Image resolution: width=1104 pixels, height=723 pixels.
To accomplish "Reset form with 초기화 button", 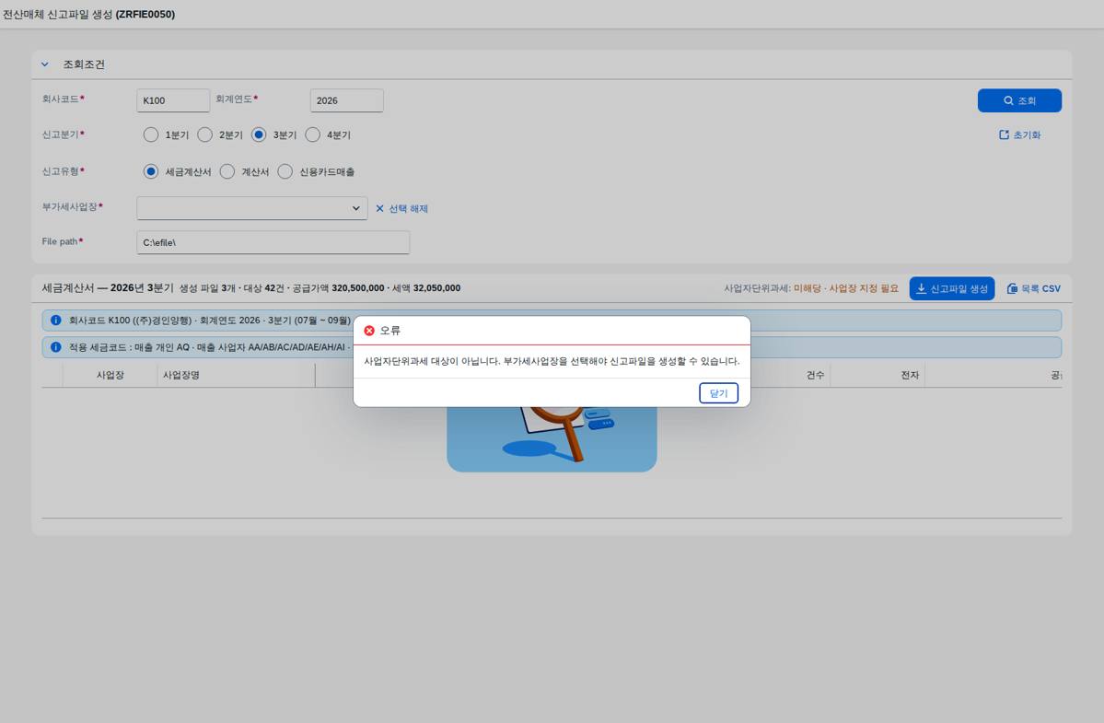I will click(x=1019, y=135).
